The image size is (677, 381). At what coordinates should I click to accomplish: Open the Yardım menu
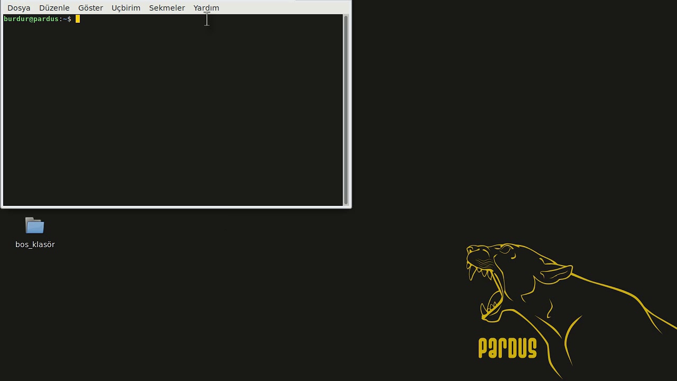pos(206,8)
